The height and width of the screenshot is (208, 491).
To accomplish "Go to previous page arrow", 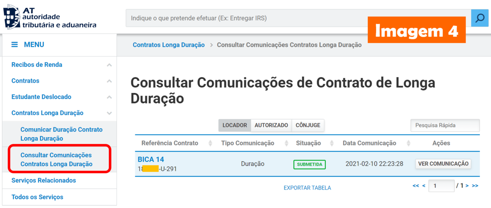I will click(x=424, y=186).
